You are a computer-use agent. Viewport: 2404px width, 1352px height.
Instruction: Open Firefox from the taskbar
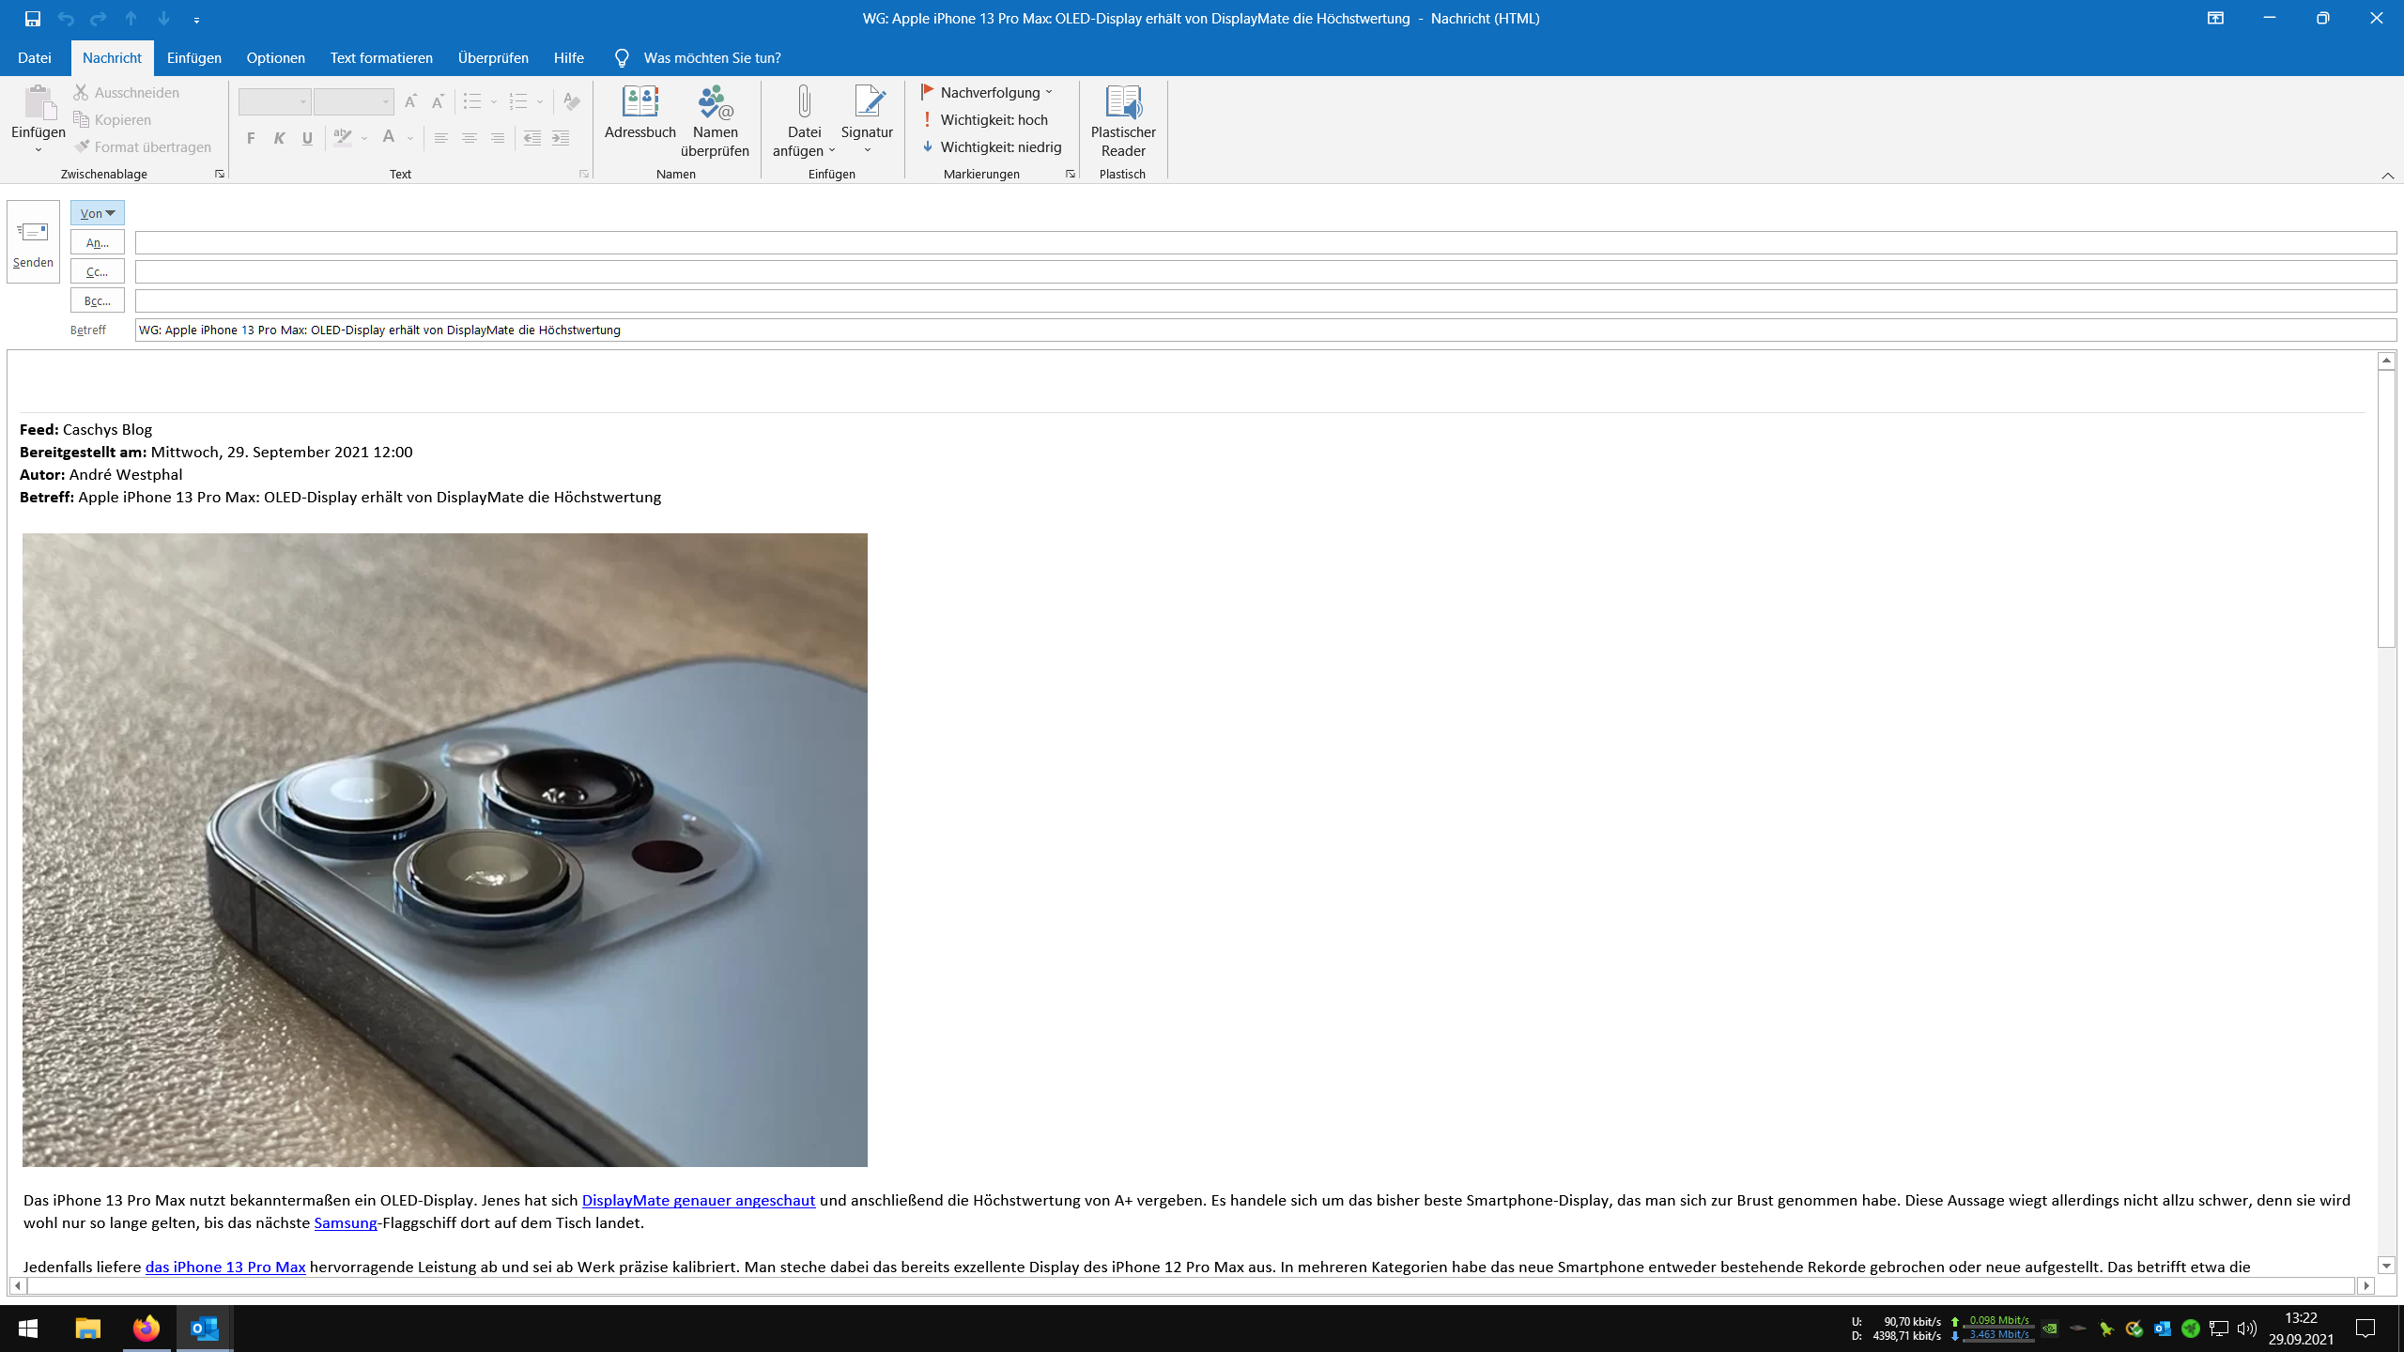[146, 1329]
